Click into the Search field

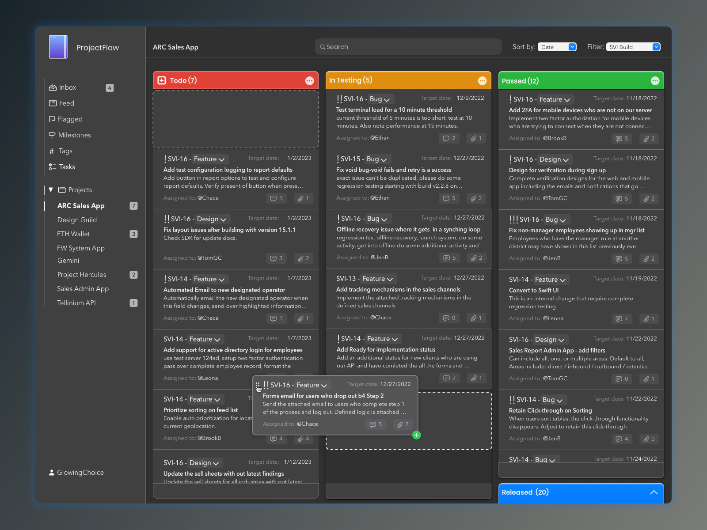coord(408,47)
